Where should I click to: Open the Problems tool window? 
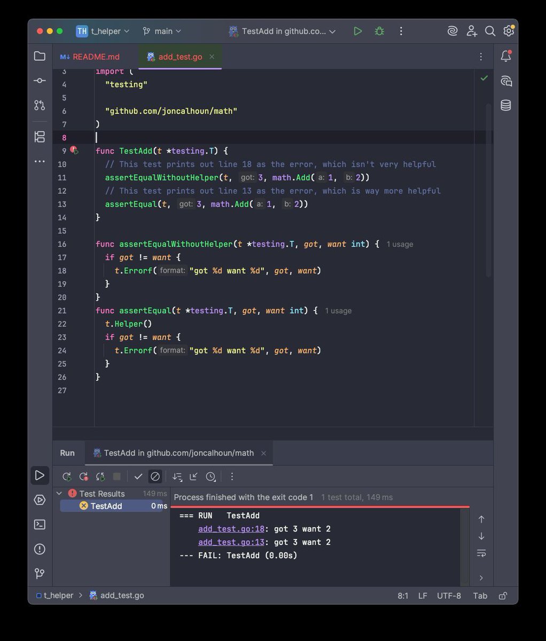(40, 549)
